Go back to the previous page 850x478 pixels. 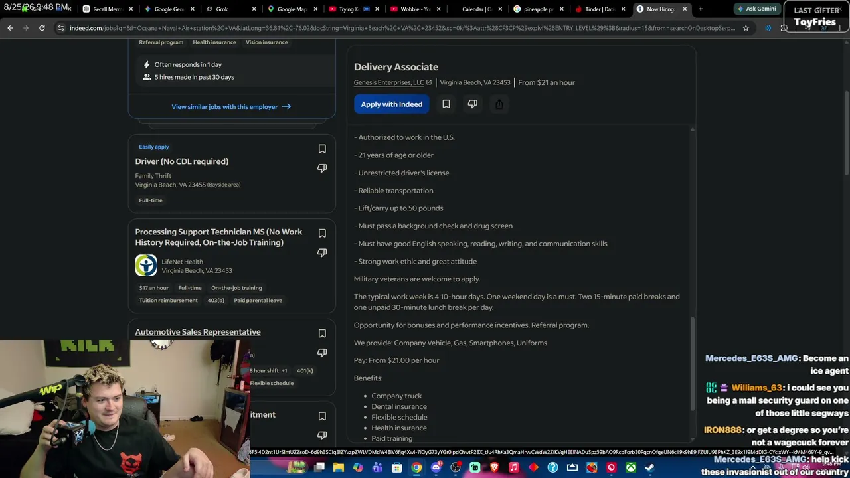click(10, 28)
